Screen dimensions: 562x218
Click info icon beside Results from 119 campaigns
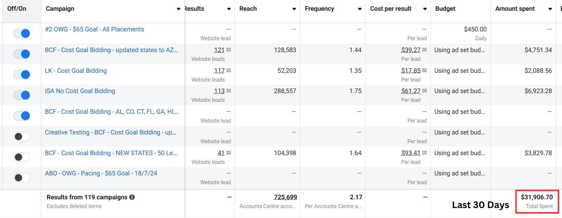(x=132, y=197)
